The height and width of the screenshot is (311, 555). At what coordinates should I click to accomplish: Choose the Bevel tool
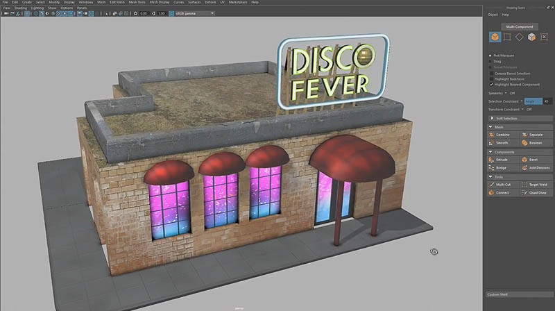pyautogui.click(x=534, y=160)
